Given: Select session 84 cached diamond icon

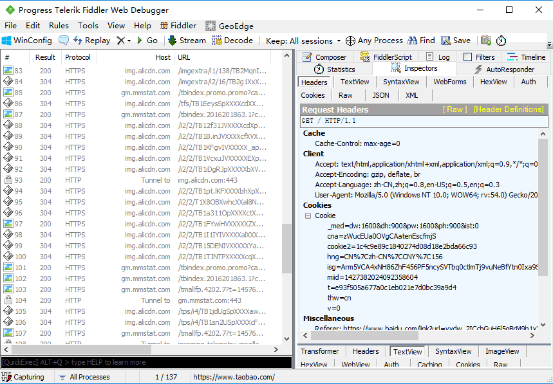Looking at the screenshot, I should (8, 82).
